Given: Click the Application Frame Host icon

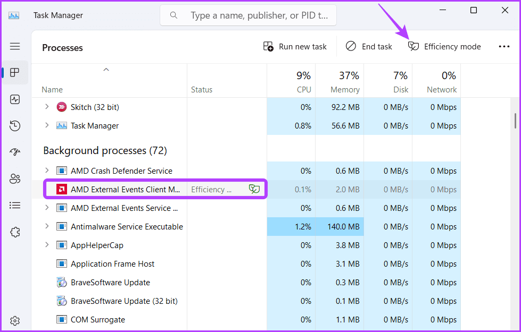Looking at the screenshot, I should tap(62, 263).
